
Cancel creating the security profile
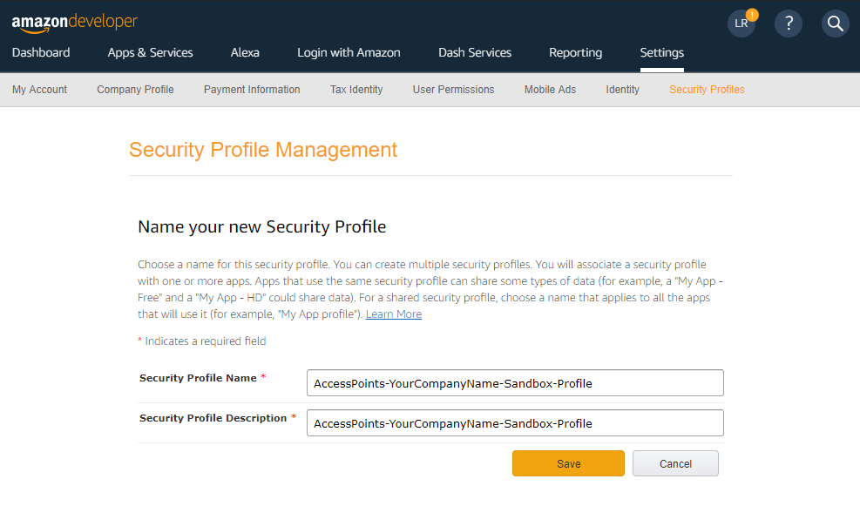[675, 463]
